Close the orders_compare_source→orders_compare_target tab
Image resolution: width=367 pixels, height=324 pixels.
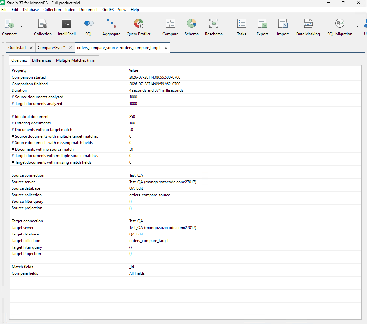(166, 48)
